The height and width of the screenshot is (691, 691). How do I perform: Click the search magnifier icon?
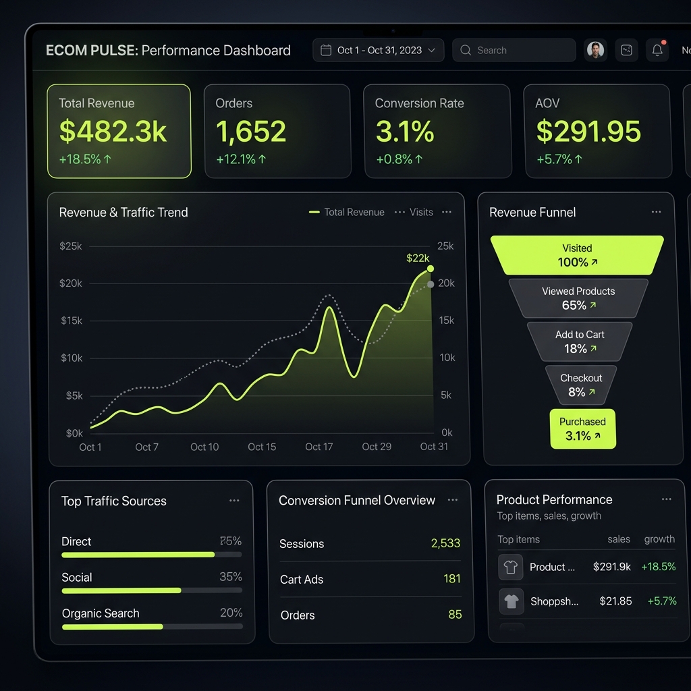(464, 50)
